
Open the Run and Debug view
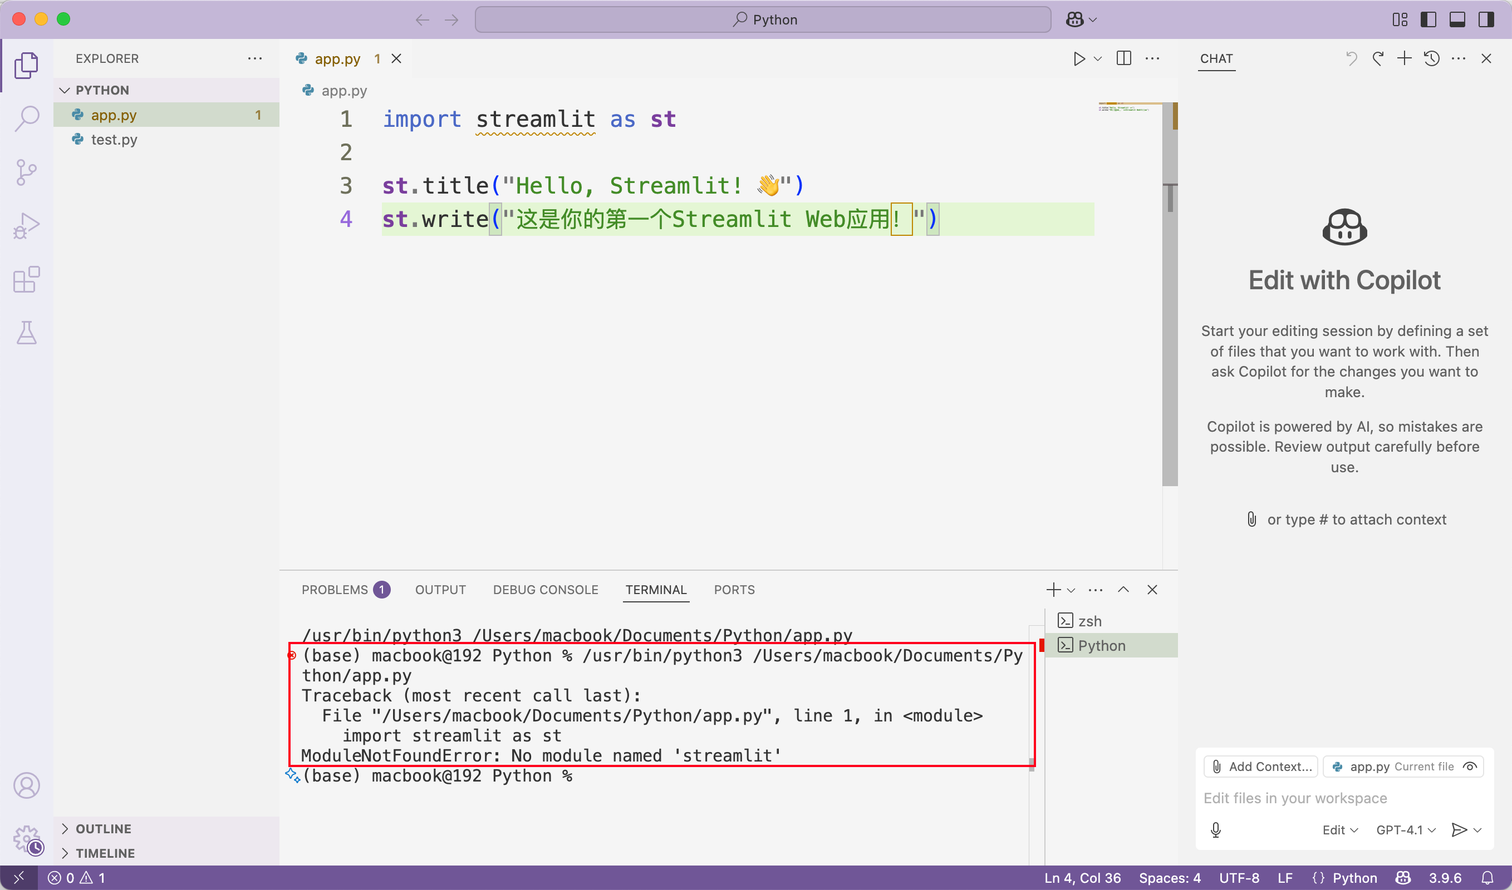tap(26, 225)
